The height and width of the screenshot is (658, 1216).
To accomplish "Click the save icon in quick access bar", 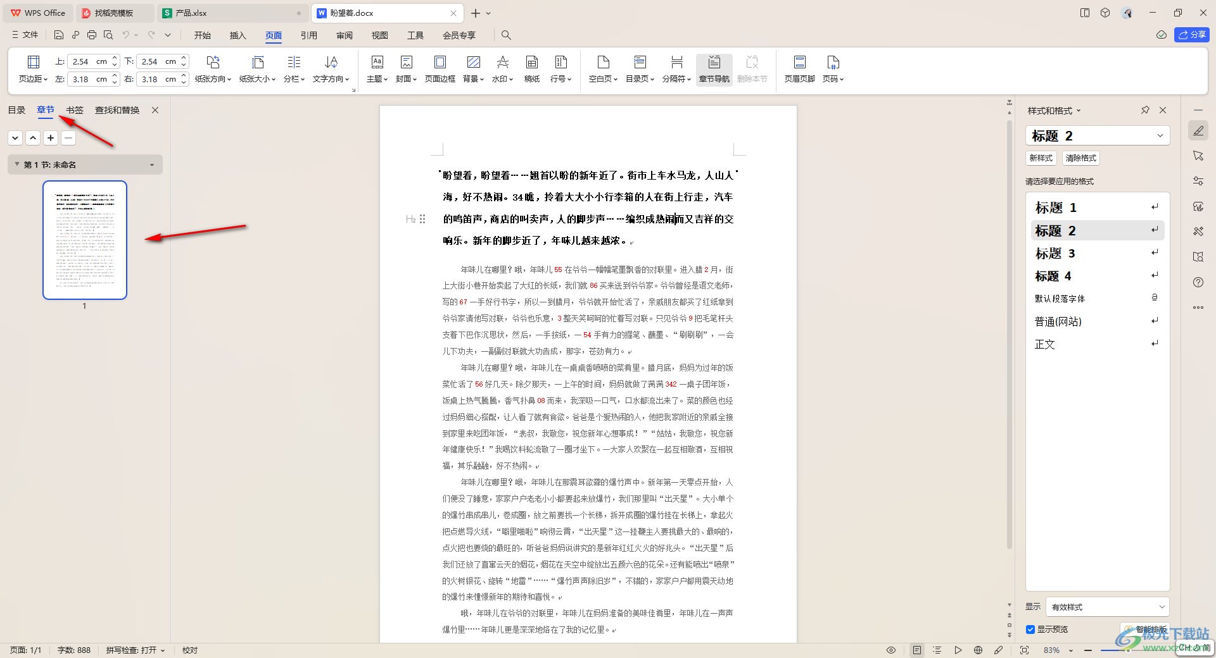I will coord(58,35).
